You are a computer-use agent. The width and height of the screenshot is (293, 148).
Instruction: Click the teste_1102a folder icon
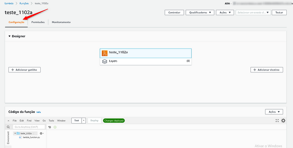coord(18,133)
